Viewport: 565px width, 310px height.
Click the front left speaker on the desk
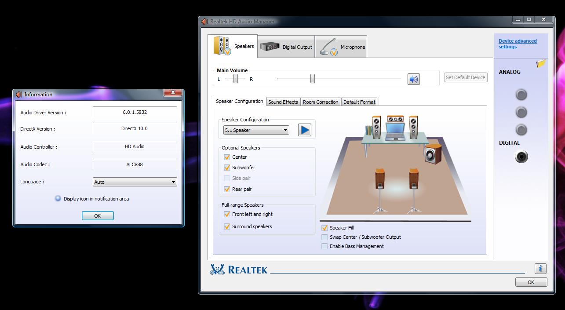coord(376,127)
